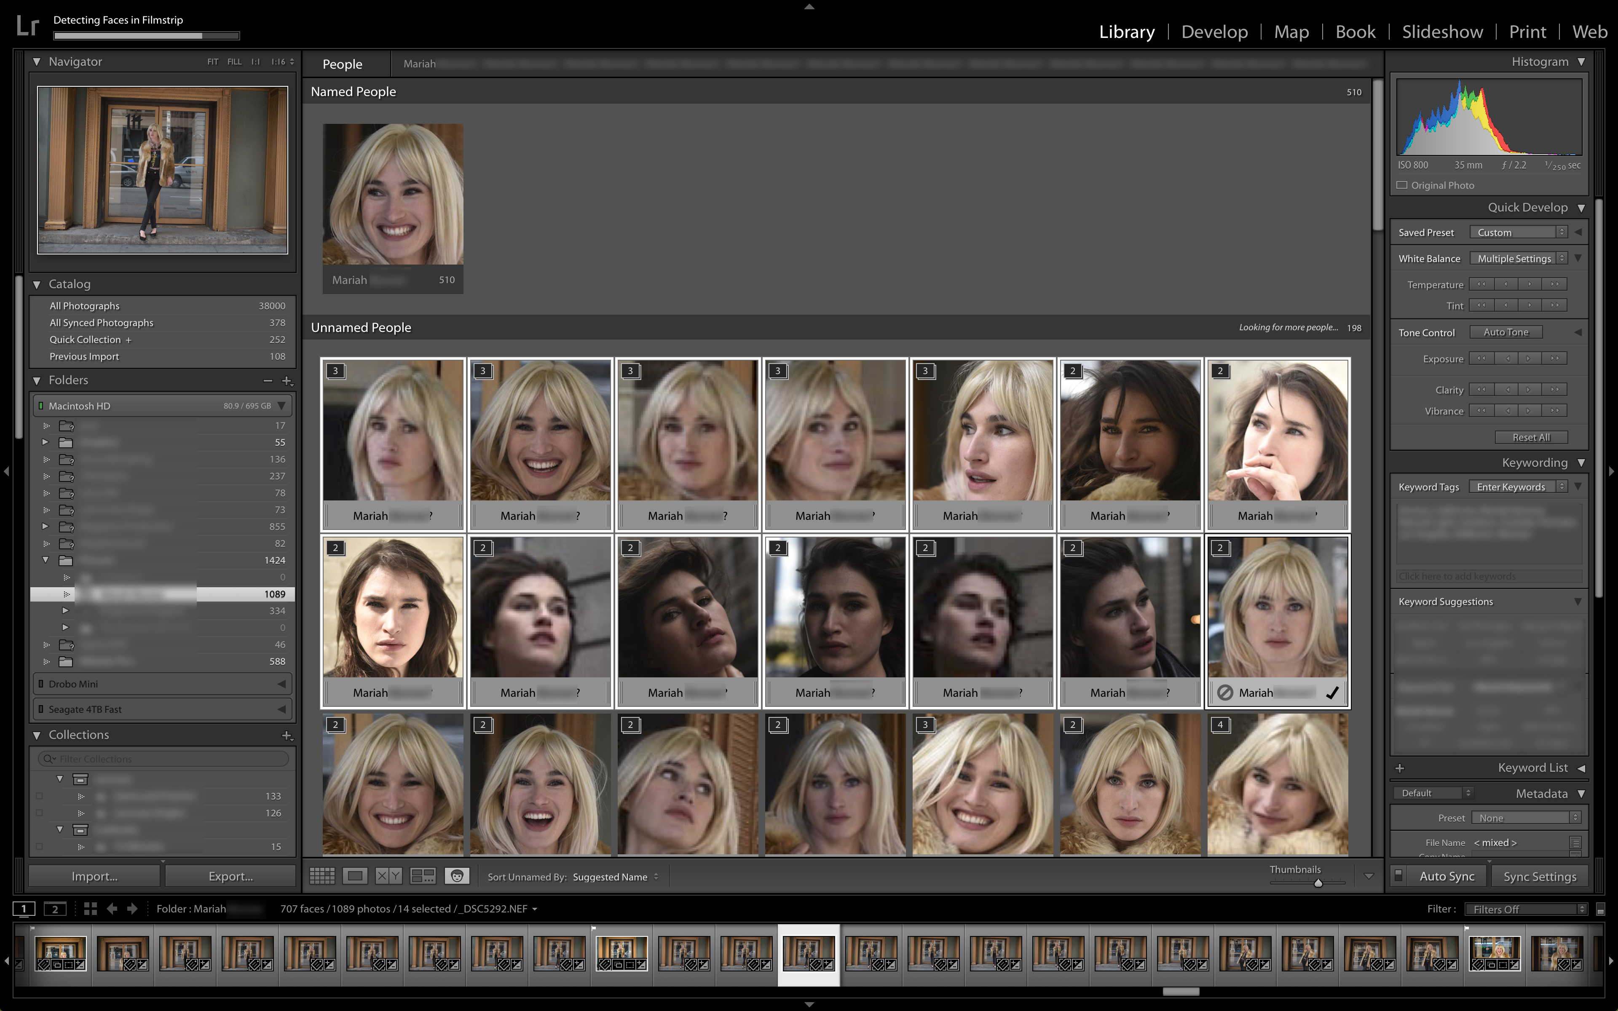1618x1011 pixels.
Task: Add new folder with the Folders plus icon
Action: coord(287,380)
